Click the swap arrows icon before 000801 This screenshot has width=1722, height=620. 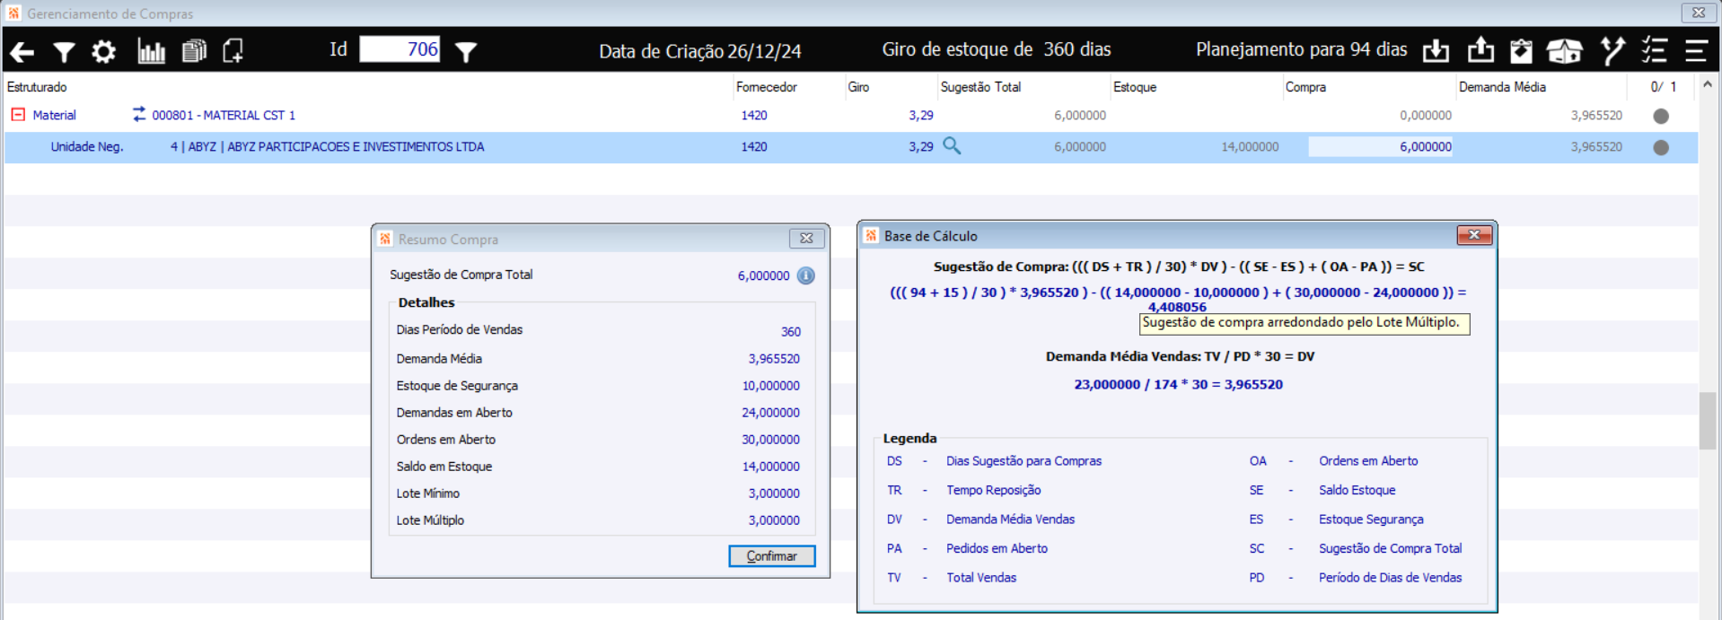(138, 114)
